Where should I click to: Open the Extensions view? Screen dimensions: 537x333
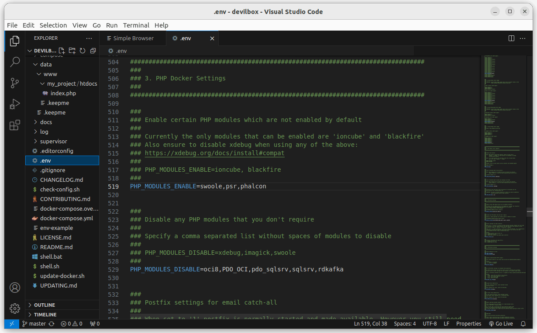click(x=15, y=125)
